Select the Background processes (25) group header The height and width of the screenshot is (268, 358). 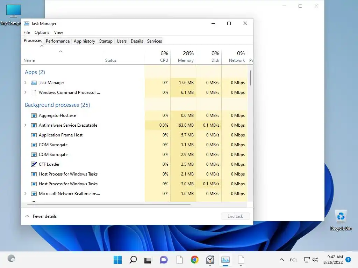click(x=58, y=105)
